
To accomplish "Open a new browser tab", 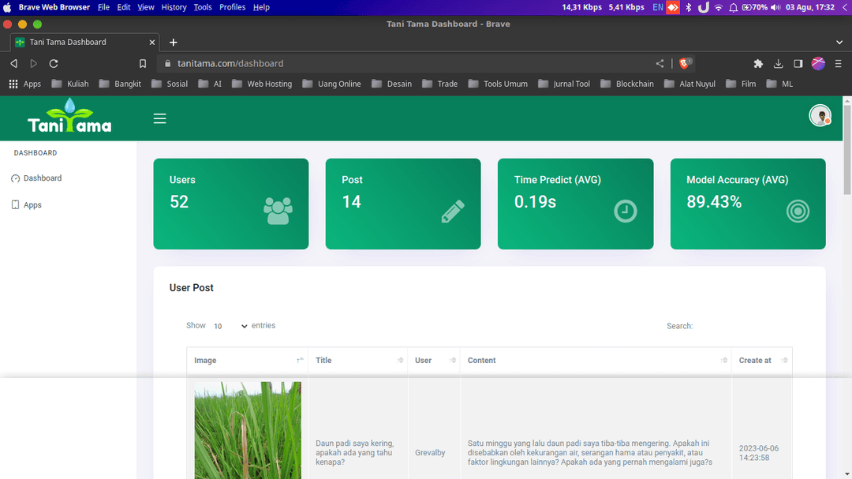I will 174,42.
